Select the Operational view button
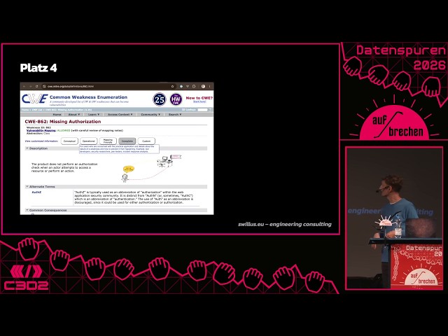Screen dimensions: 448x336 click(x=89, y=141)
